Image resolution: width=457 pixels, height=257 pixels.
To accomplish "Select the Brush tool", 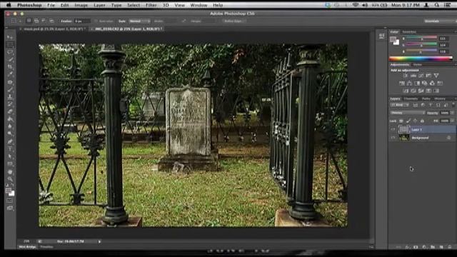I will [x=10, y=89].
